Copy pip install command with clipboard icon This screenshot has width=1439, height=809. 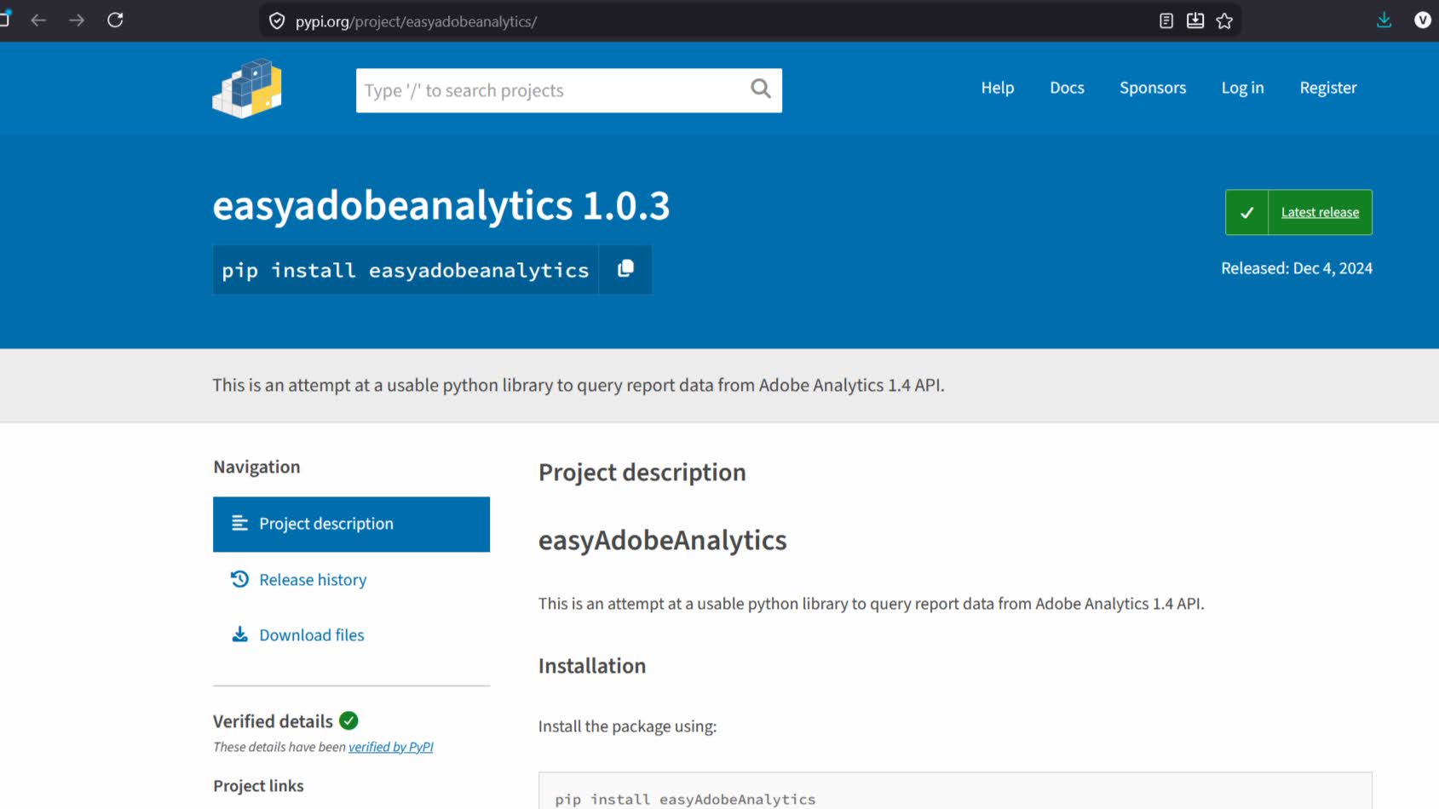[x=625, y=269]
